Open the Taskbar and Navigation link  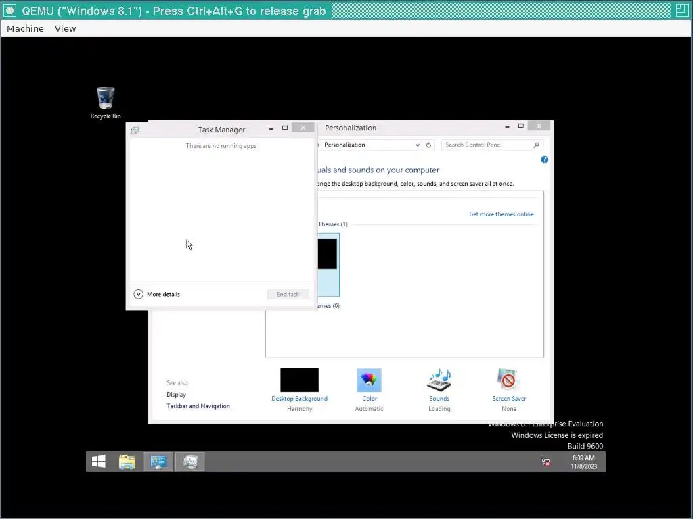point(198,406)
